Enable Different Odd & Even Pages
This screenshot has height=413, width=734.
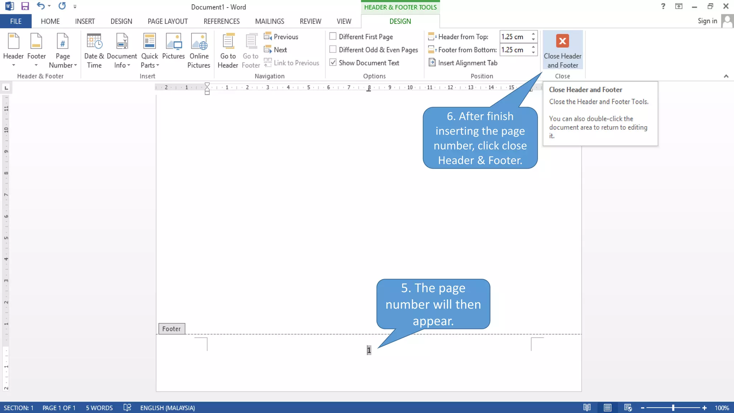click(x=333, y=49)
